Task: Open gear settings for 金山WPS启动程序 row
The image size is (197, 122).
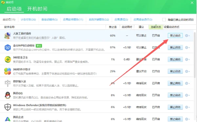Action: tap(187, 48)
